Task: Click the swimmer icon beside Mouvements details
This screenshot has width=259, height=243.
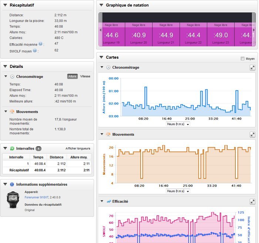Action: click(x=12, y=112)
